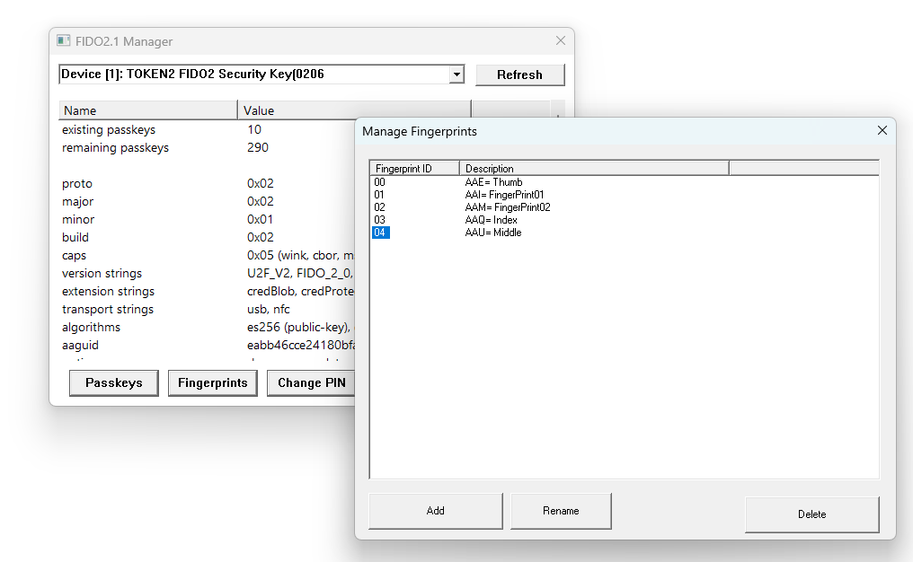
Task: Open the Fingerprints manager
Action: coord(212,382)
